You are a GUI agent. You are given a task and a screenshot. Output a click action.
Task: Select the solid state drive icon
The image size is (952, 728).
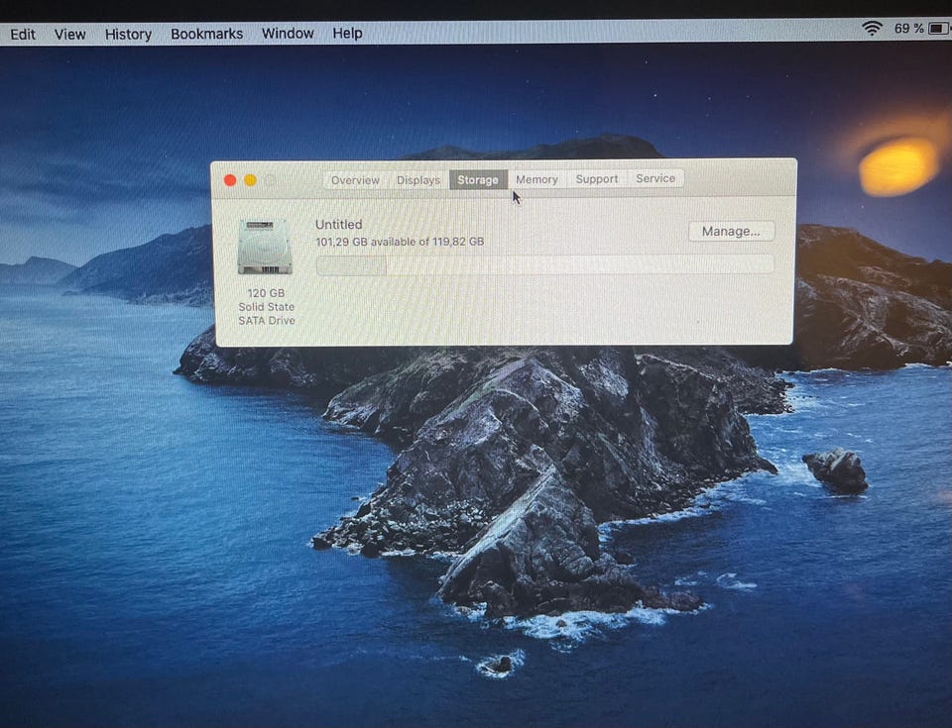tap(265, 247)
